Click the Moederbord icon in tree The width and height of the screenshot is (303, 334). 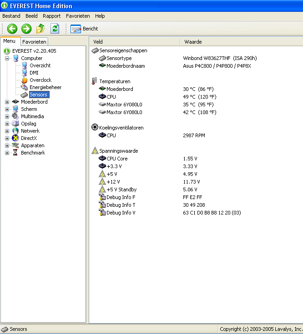tap(15, 102)
